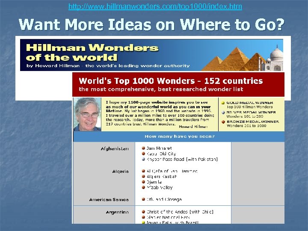308x231 pixels.
Task: Click the bullet beside Christ of the Andes
Action: [x=143, y=212]
